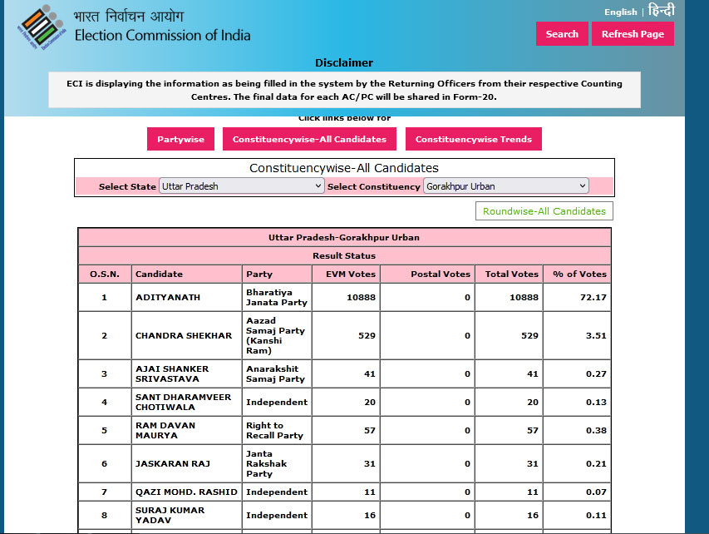Select JASKARAN RAJ candidate name
The width and height of the screenshot is (709, 534).
(x=169, y=464)
